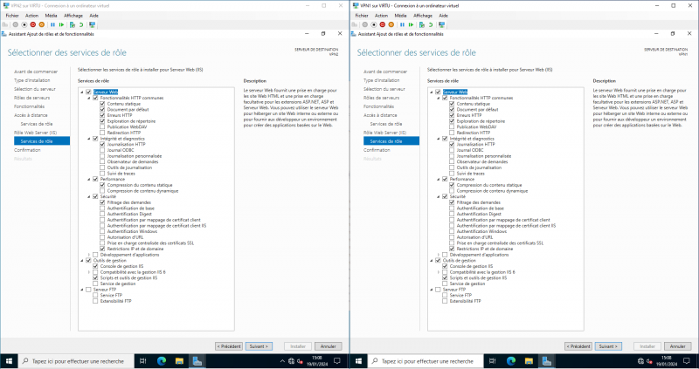The image size is (699, 369).
Task: Open the Windows Start menu in VPN1
Action: pos(358,361)
